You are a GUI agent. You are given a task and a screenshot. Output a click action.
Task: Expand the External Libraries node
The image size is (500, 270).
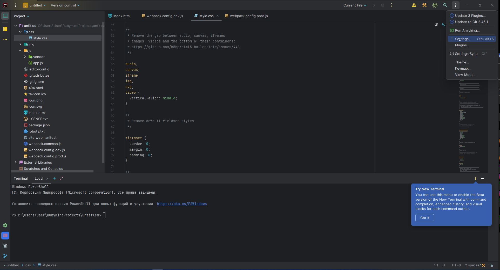[16, 162]
